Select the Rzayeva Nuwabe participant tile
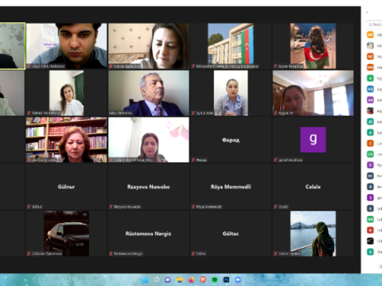 coord(149,187)
